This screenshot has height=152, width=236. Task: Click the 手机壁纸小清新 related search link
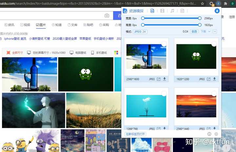pos(104,39)
